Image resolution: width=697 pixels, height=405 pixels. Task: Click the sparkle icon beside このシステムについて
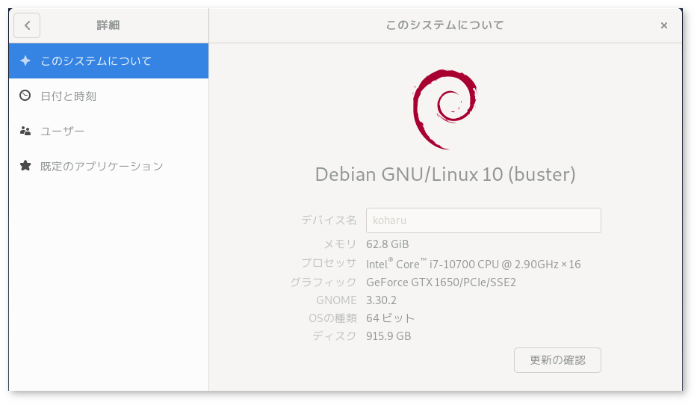(x=25, y=61)
